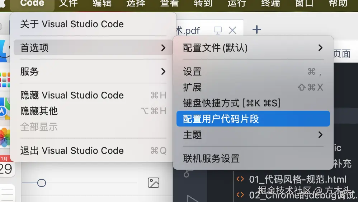The image size is (358, 202).
Task: Select 隐藏 Visual Studio Code
Action: click(x=93, y=95)
